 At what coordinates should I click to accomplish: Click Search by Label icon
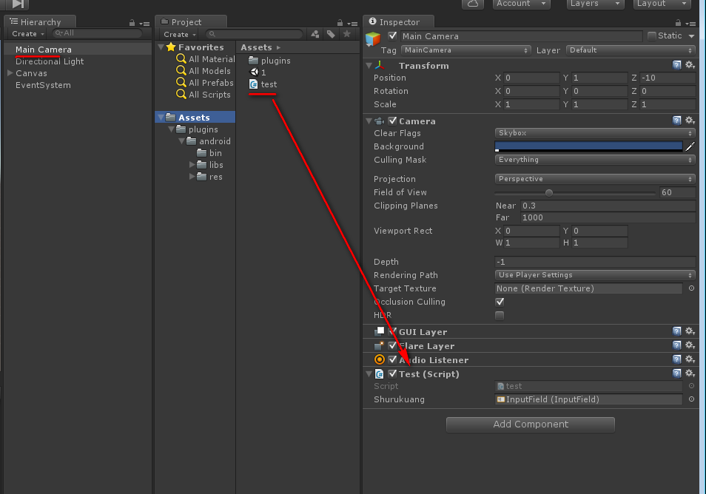[x=331, y=34]
